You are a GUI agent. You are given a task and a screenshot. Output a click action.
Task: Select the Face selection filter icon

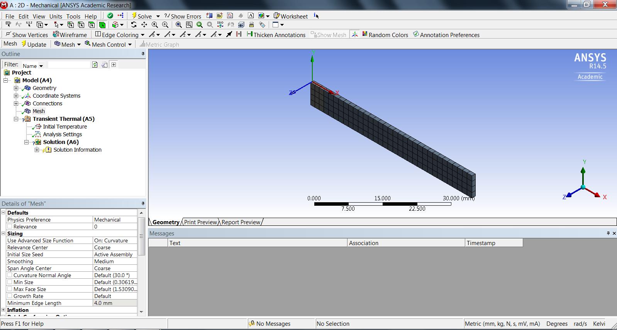pyautogui.click(x=92, y=25)
